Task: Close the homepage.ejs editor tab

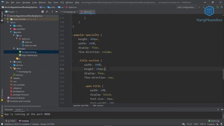Action: pos(77,12)
